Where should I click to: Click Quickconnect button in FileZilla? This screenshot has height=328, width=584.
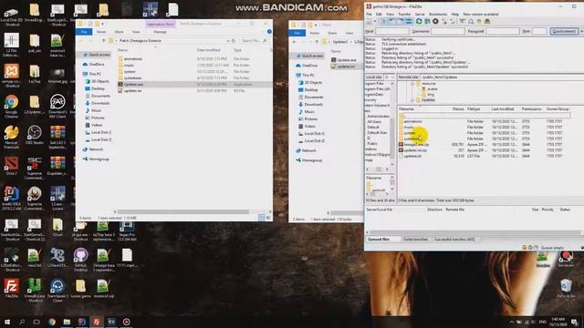[x=564, y=31]
